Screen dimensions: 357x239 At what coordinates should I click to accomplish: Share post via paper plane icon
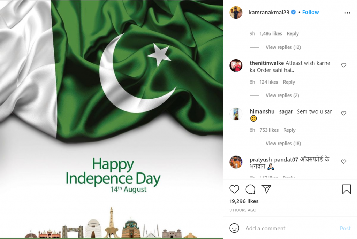click(266, 189)
